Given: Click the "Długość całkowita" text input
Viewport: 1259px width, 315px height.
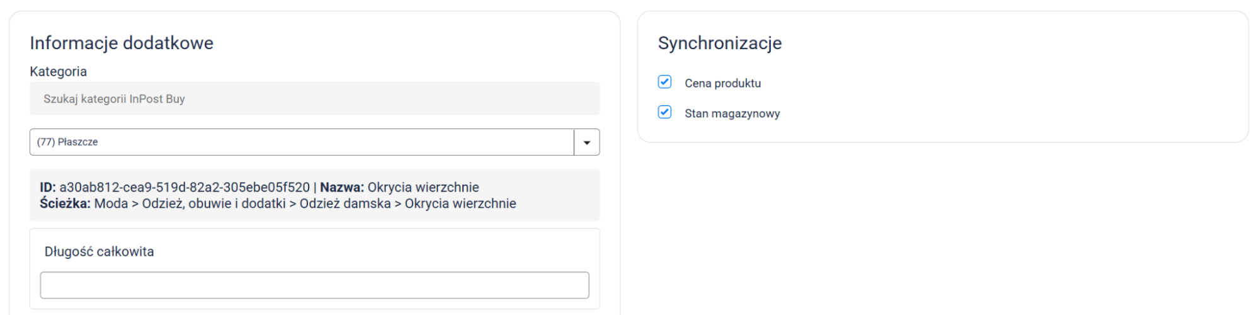Looking at the screenshot, I should 314,285.
